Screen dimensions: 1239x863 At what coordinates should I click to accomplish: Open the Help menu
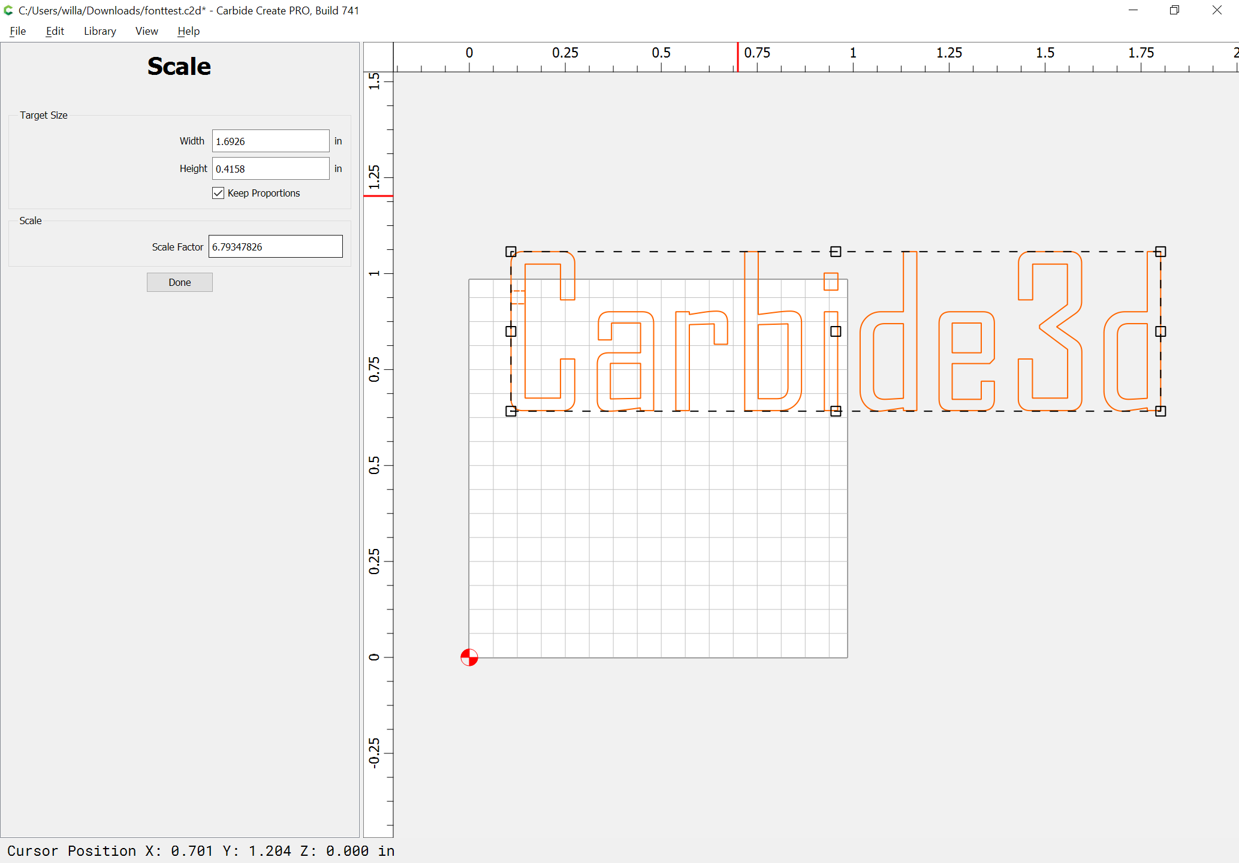point(188,31)
